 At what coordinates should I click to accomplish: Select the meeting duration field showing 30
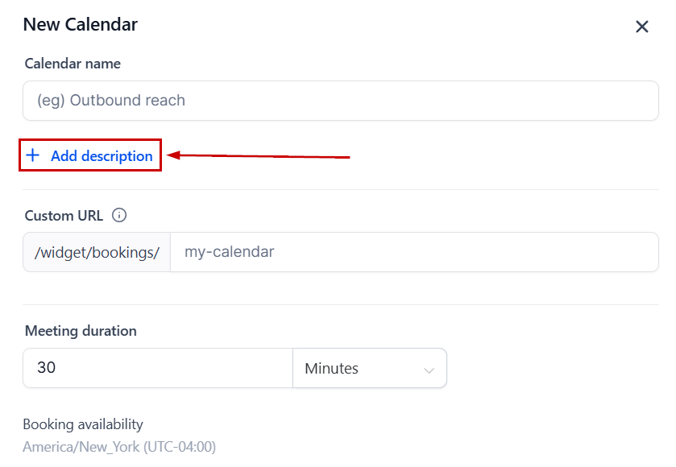point(157,368)
